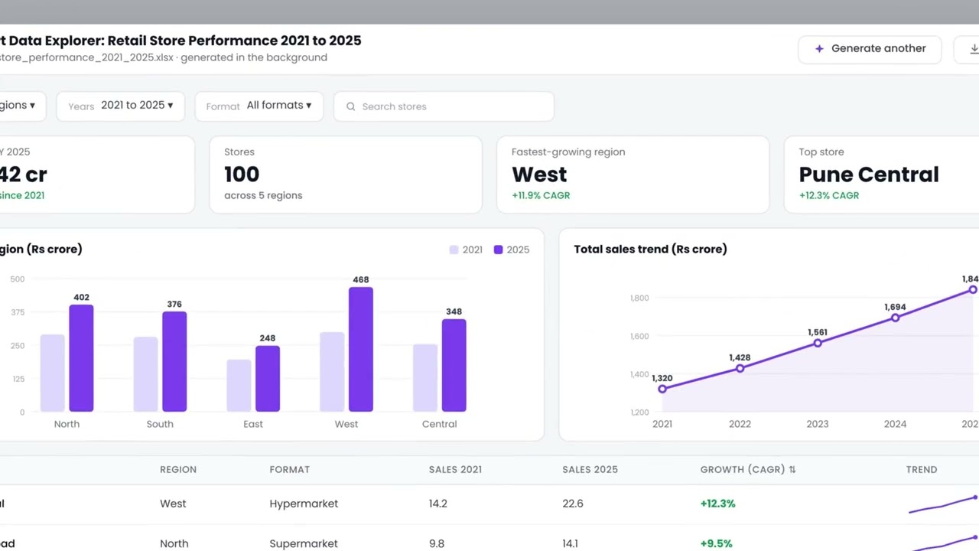Open the Format All formats dropdown

point(259,106)
